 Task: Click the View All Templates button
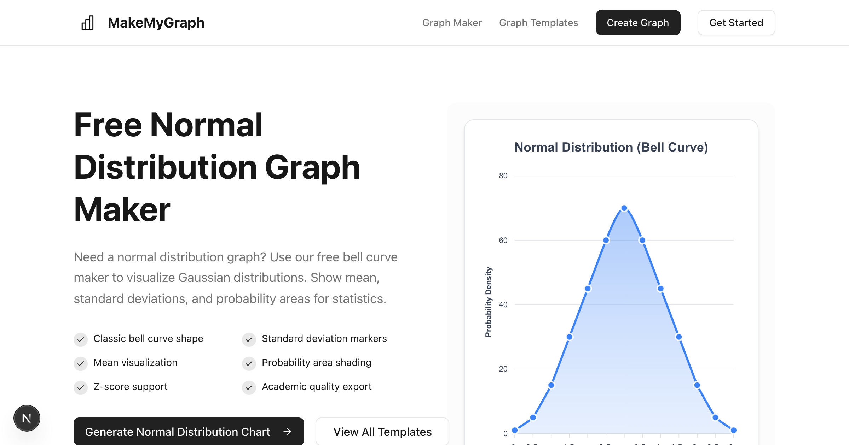point(382,431)
